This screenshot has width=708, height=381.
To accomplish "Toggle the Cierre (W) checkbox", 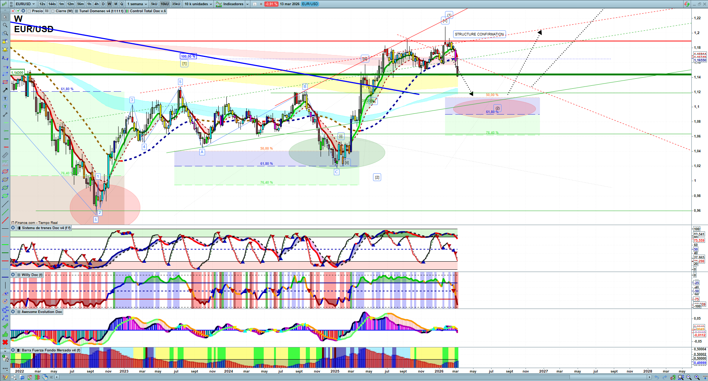I will point(53,11).
